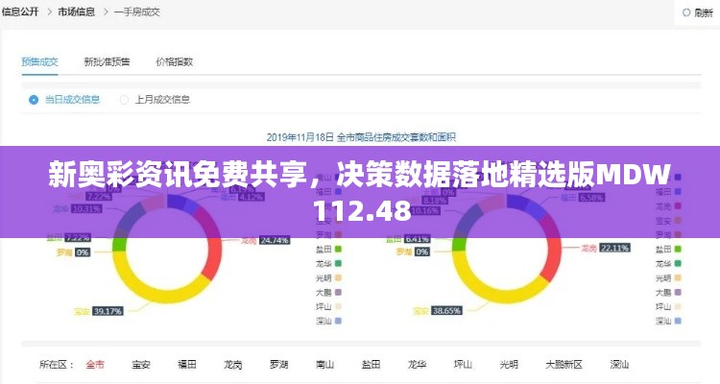Select 坪山 in the district filter row
Image resolution: width=720 pixels, height=384 pixels.
(x=463, y=365)
